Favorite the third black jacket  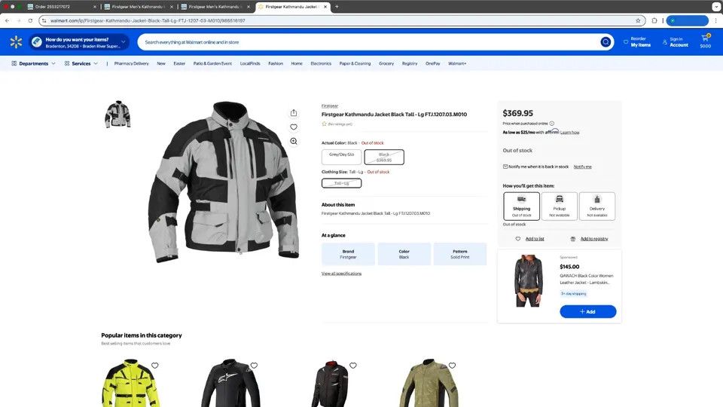click(x=353, y=366)
